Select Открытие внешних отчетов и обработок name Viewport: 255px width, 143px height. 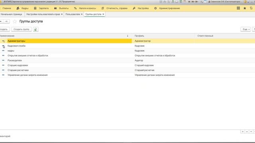28,56
